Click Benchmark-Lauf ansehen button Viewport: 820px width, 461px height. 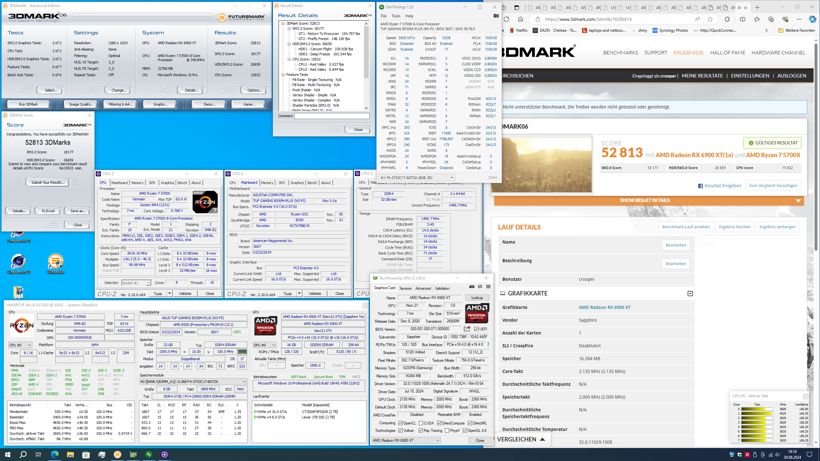coord(686,227)
